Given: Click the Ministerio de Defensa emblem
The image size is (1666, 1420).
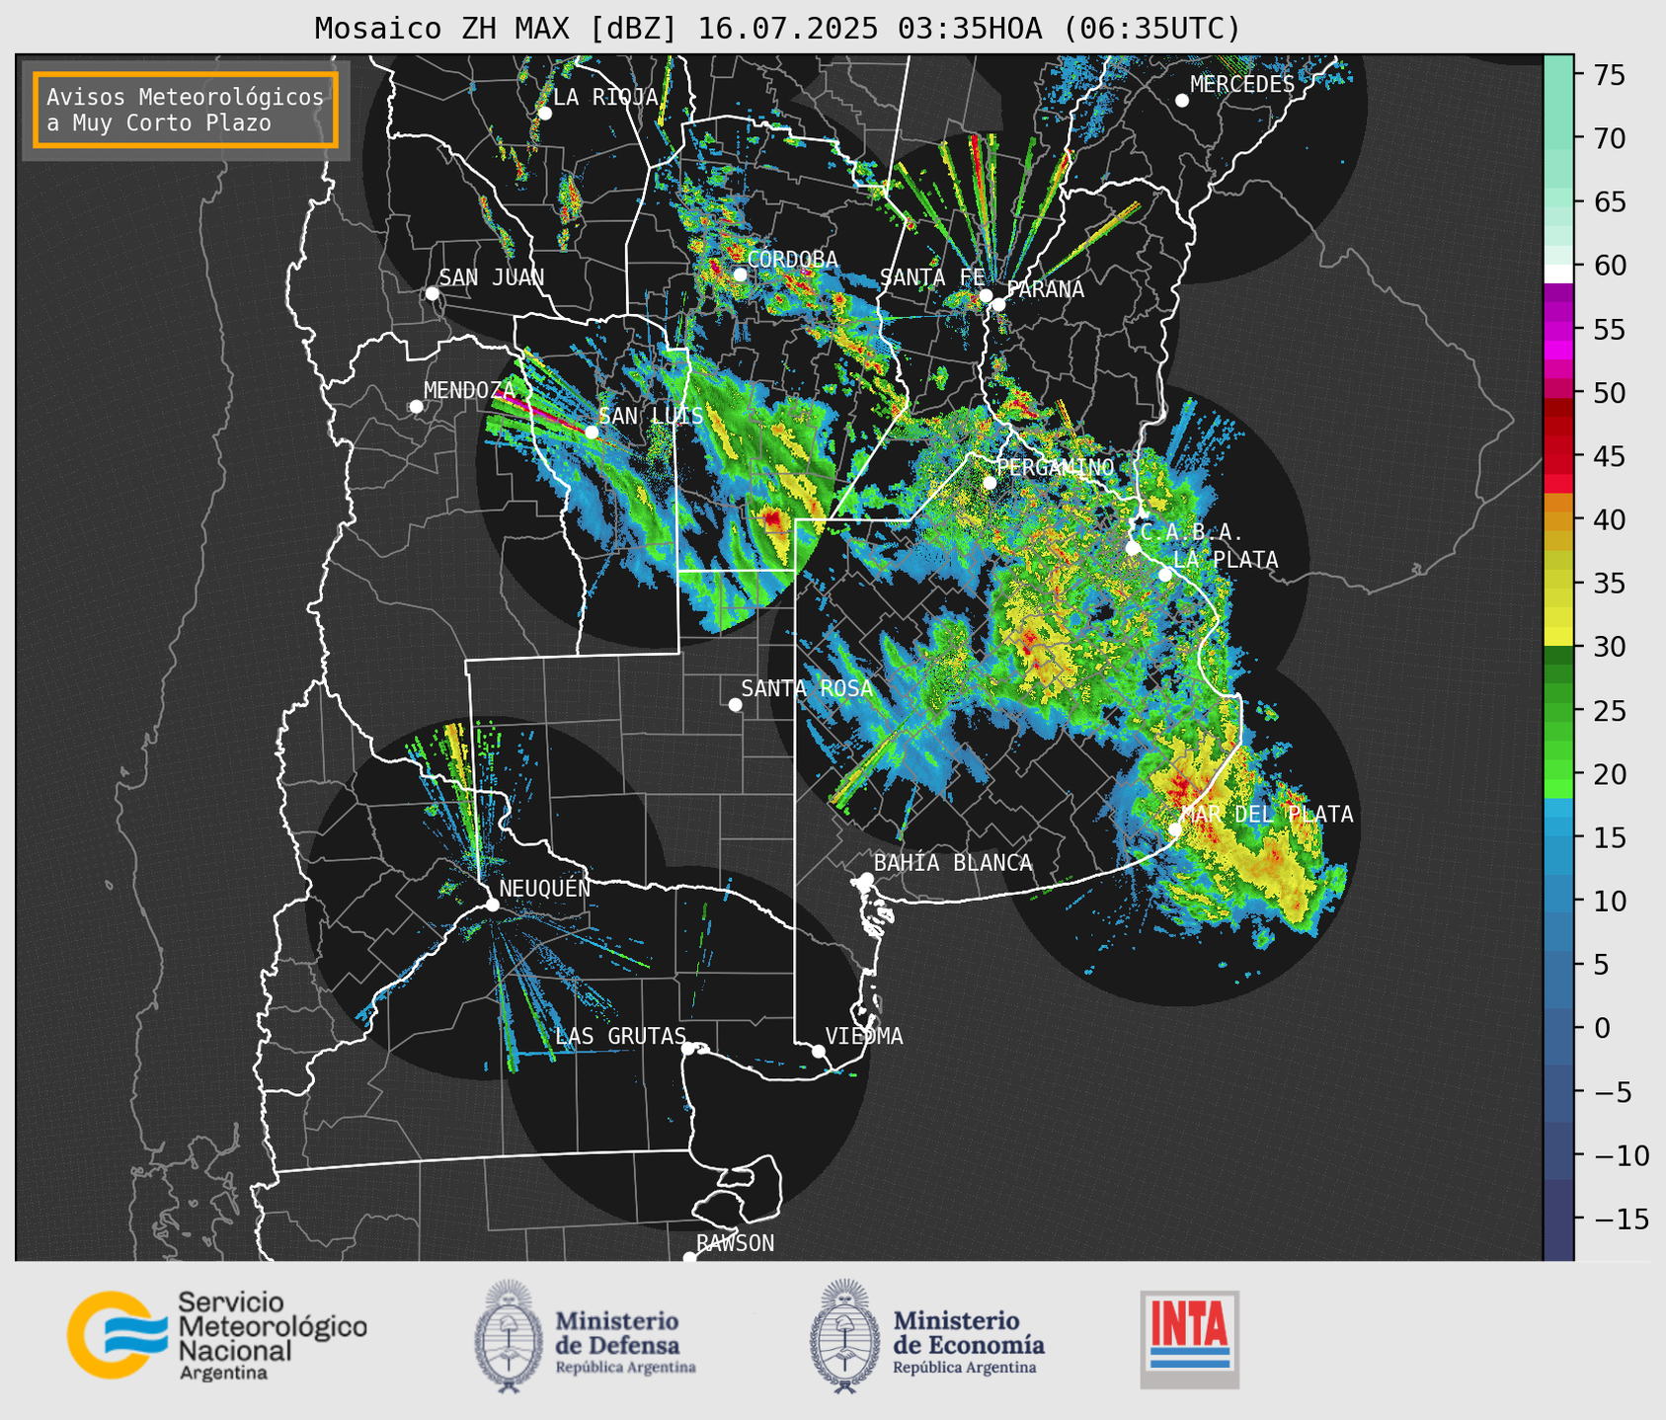Looking at the screenshot, I should coord(509,1336).
